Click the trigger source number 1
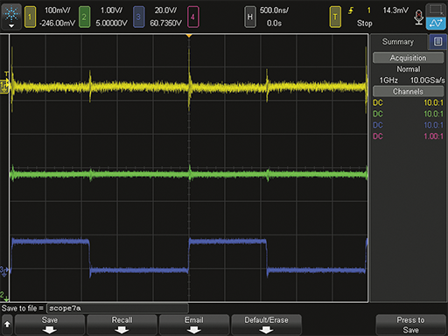This screenshot has height=336, width=448. pyautogui.click(x=369, y=10)
